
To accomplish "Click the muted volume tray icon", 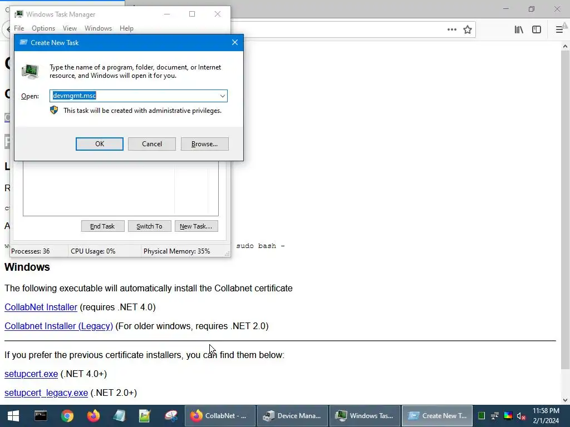I will 521,416.
